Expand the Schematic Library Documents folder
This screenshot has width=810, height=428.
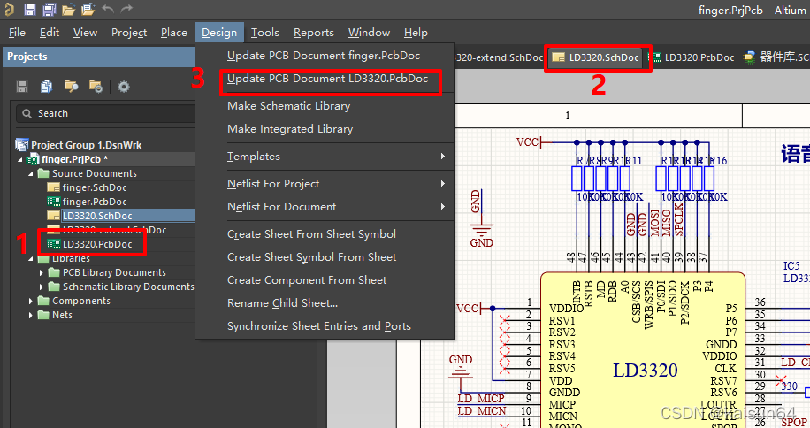(x=42, y=287)
